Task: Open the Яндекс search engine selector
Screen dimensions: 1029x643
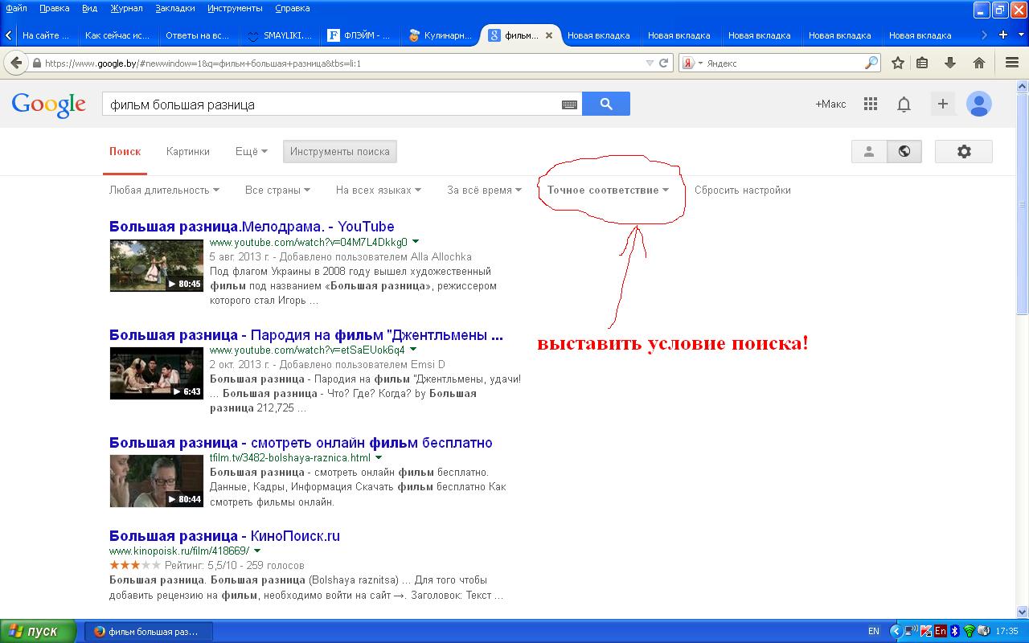Action: [x=692, y=63]
